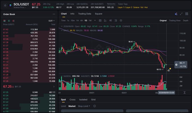Select the 1W chart interval
The width and height of the screenshot is (192, 113).
(90, 21)
